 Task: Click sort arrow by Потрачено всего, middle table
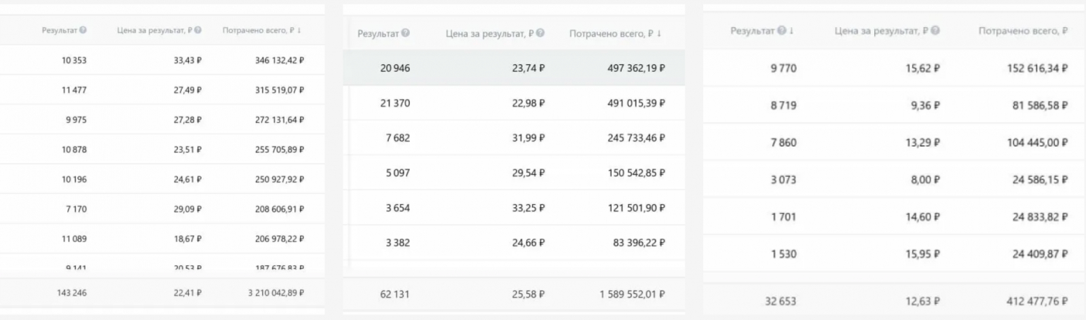pos(659,33)
